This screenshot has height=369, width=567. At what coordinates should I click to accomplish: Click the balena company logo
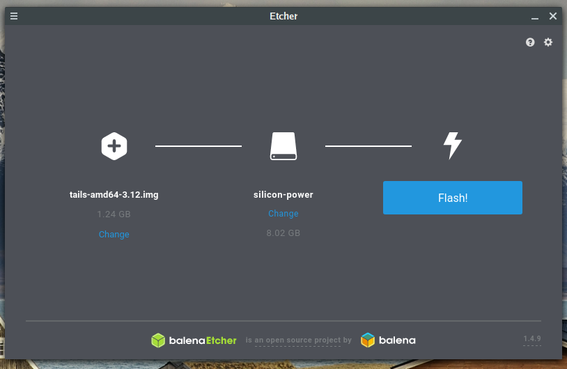click(x=388, y=340)
